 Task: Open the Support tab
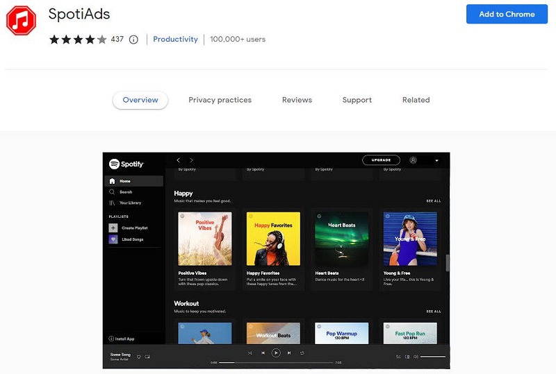pyautogui.click(x=357, y=100)
